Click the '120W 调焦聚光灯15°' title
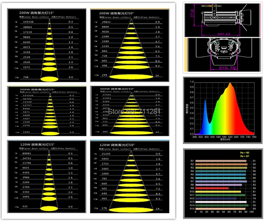This screenshot has width=268, height=223. click(37, 145)
